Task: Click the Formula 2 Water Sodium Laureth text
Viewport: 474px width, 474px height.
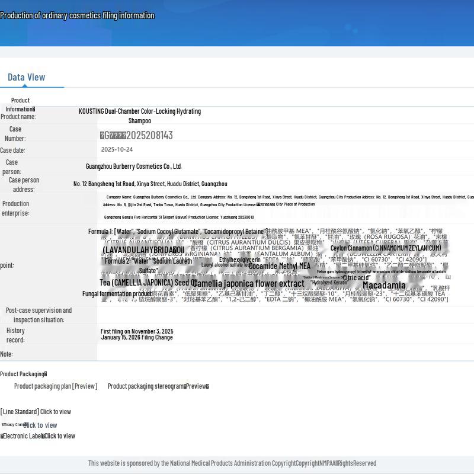Action: click(x=149, y=265)
